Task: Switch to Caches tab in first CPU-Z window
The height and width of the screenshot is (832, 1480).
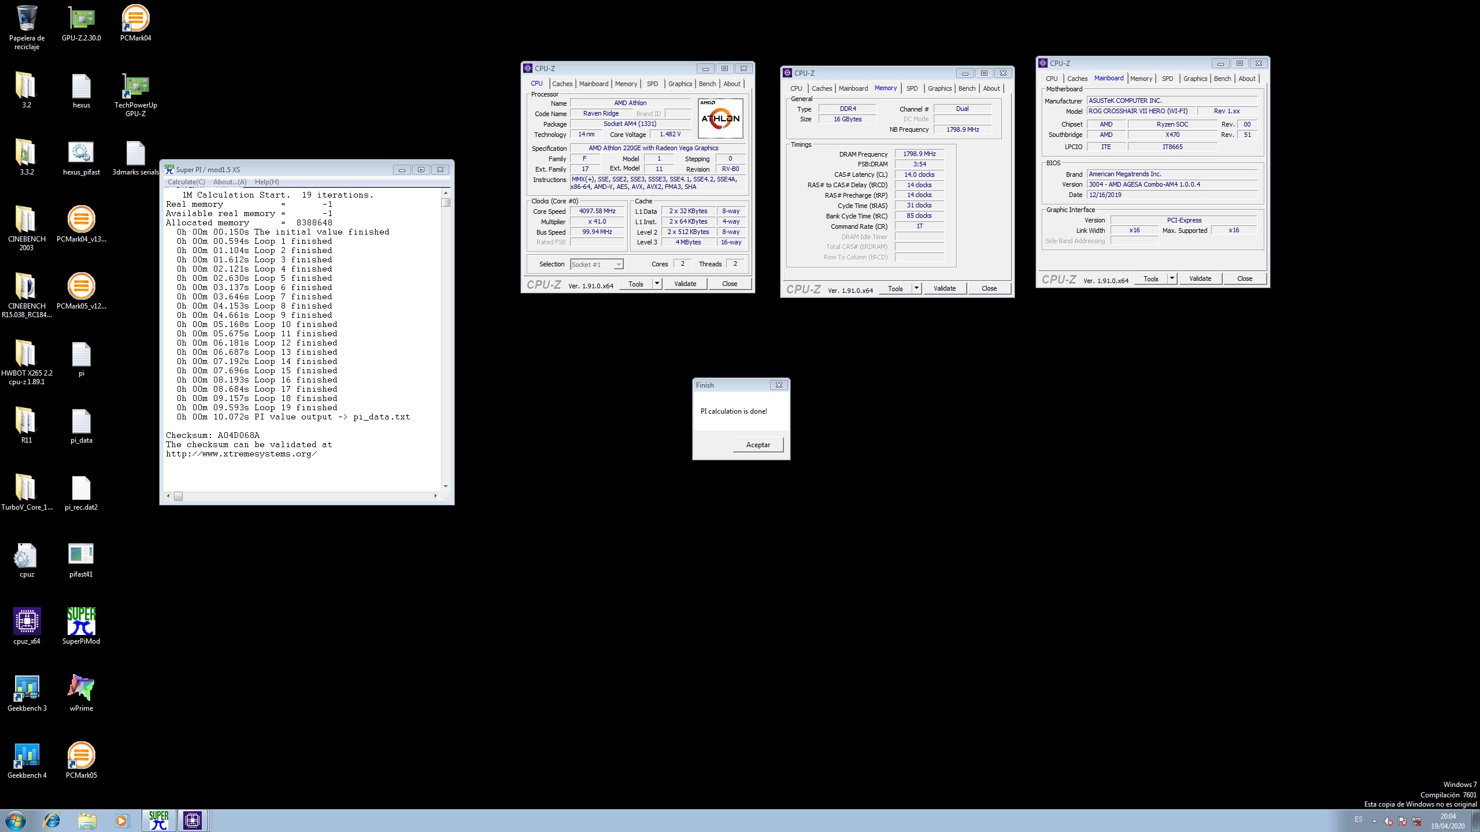Action: click(562, 84)
